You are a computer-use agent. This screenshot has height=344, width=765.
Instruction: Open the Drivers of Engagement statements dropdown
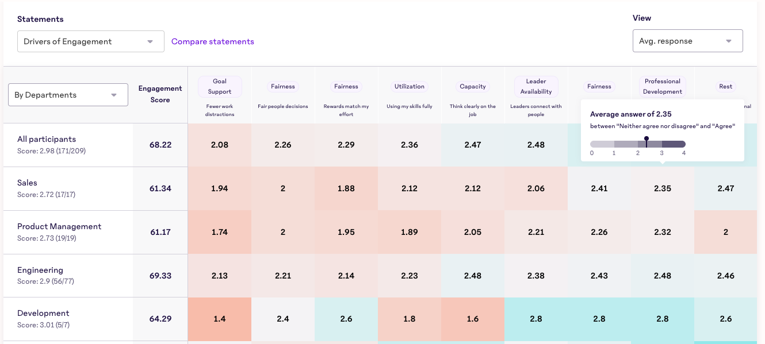tap(90, 41)
